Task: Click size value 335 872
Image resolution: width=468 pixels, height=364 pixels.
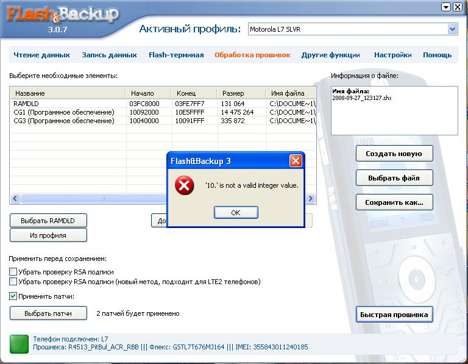Action: coord(233,121)
